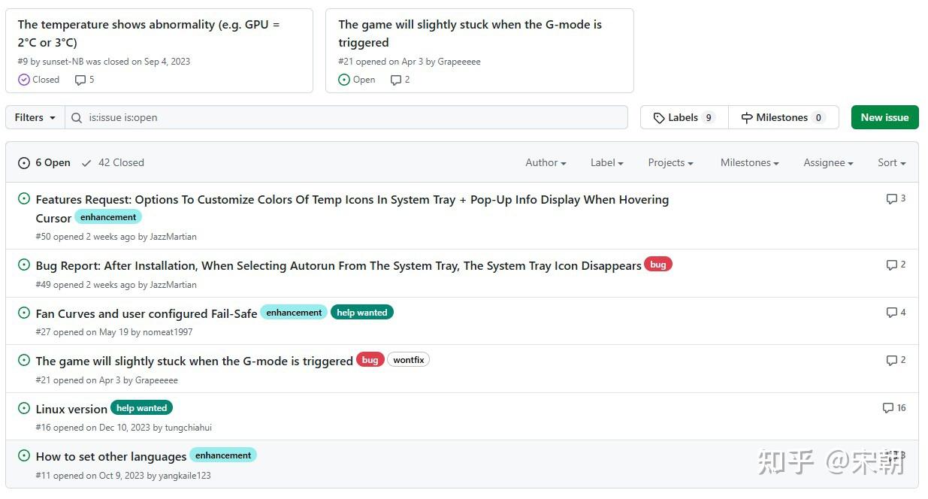Click the open status icon on Bug Report issue

coord(24,265)
